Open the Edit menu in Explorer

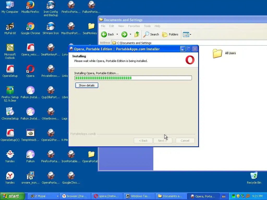[112, 26]
